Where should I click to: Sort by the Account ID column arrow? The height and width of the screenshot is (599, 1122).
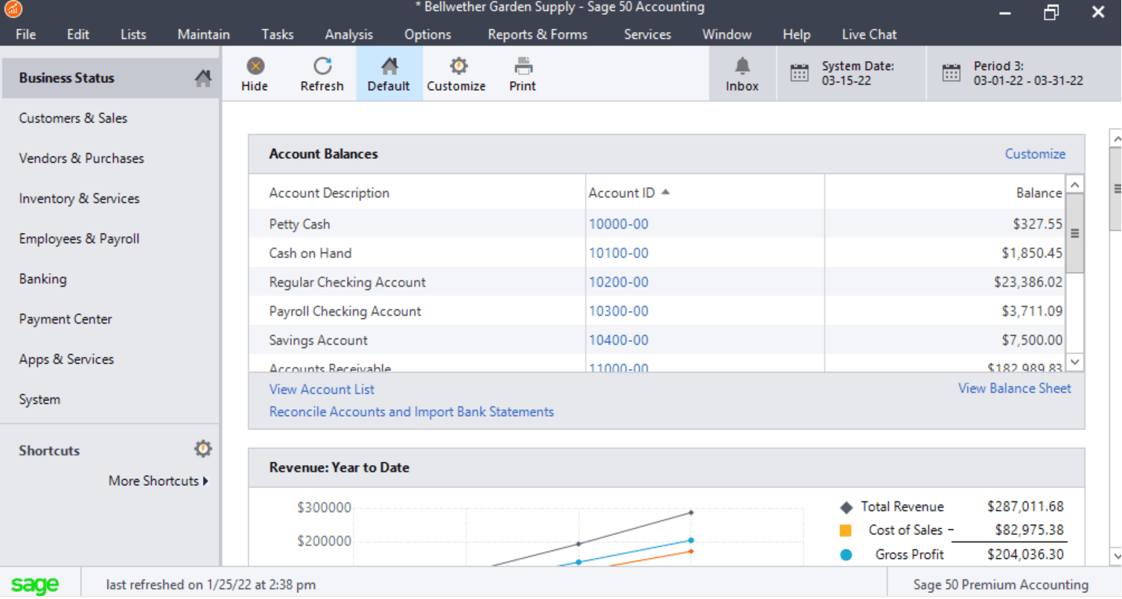click(x=666, y=192)
